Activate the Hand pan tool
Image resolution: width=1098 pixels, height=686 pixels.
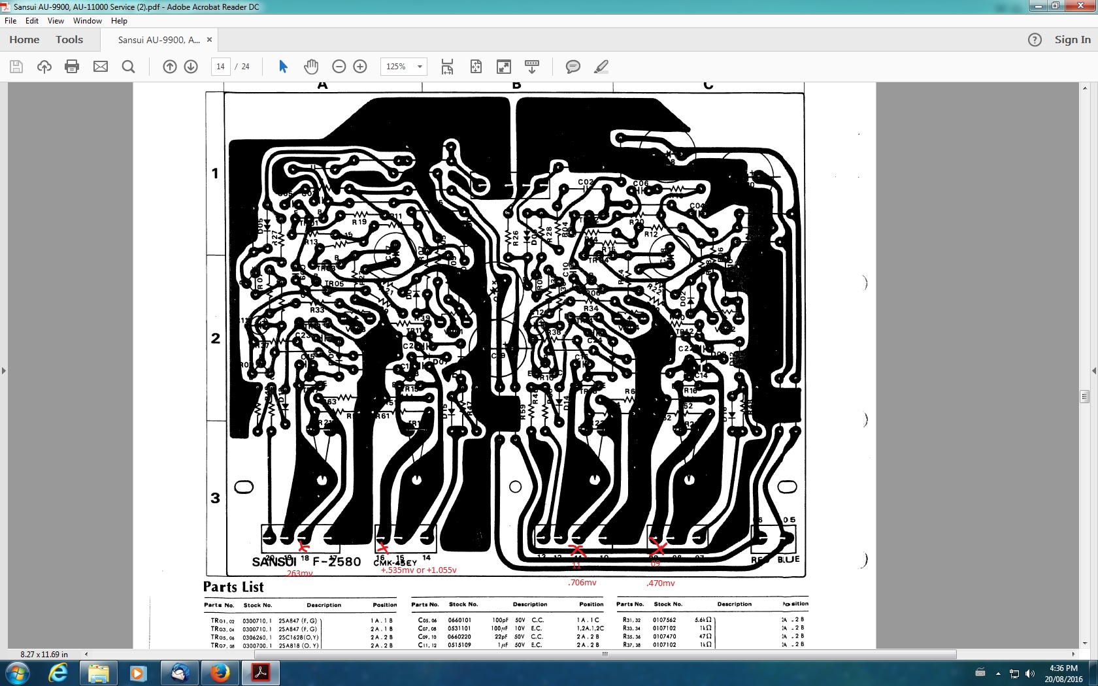tap(311, 67)
